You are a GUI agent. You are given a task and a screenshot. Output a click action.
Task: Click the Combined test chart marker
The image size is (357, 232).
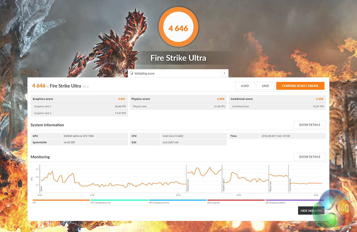(x=290, y=185)
